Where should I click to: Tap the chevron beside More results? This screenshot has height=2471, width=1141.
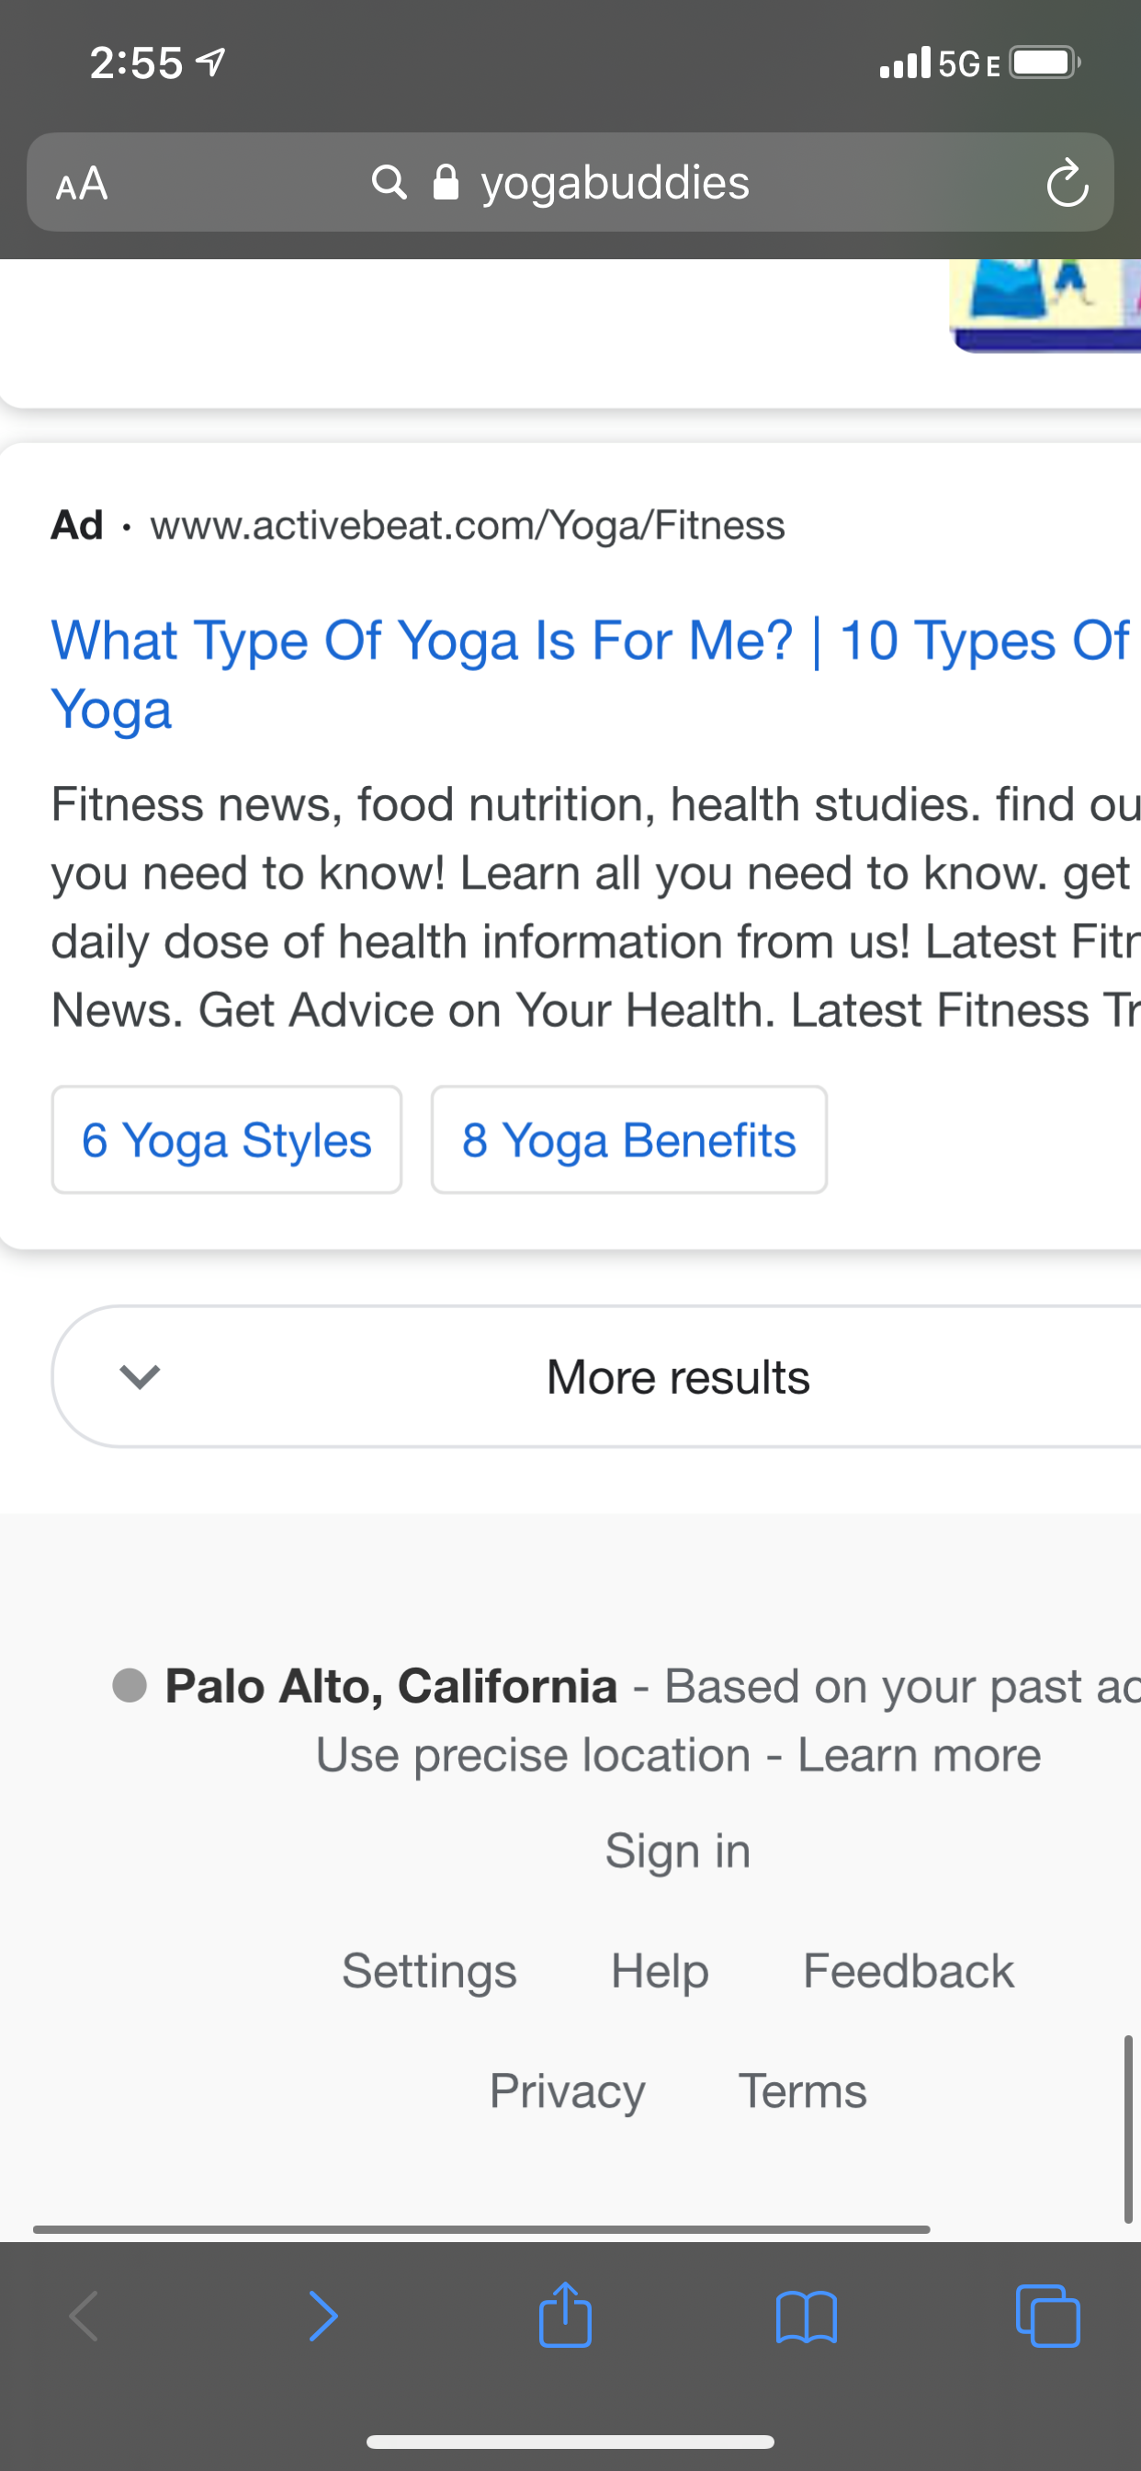(x=140, y=1376)
